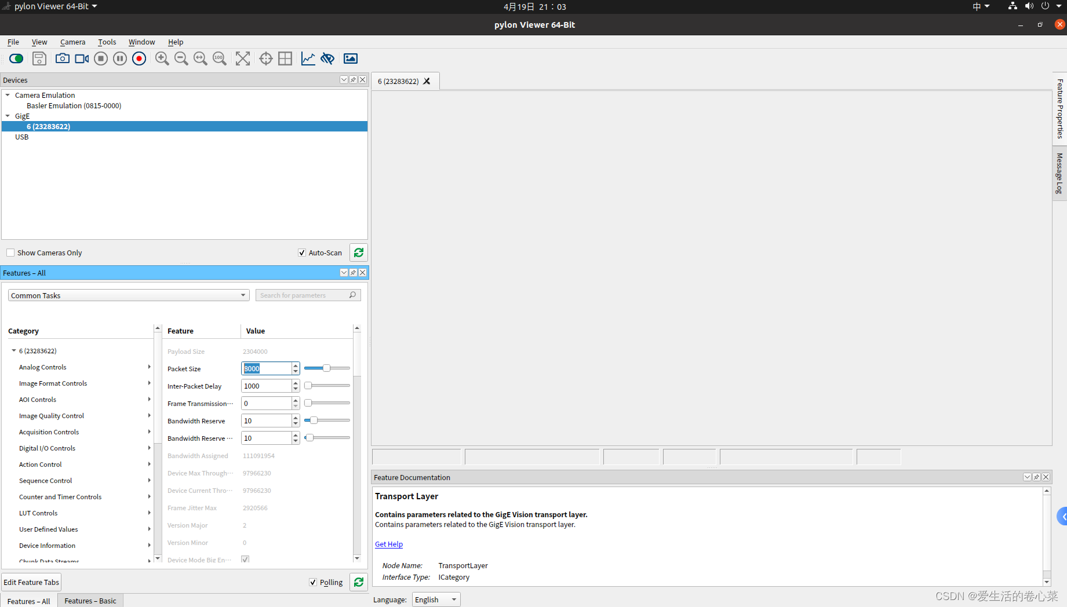Select the USB tree entry
The image size is (1067, 607).
click(21, 137)
